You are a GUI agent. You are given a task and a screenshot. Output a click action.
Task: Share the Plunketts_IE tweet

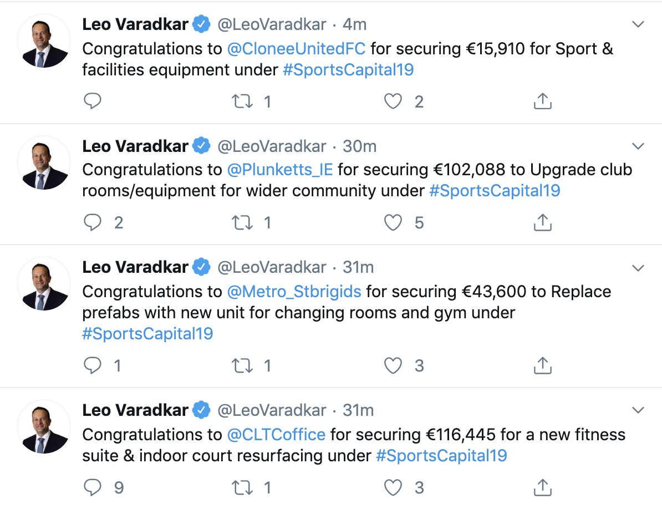pyautogui.click(x=542, y=222)
